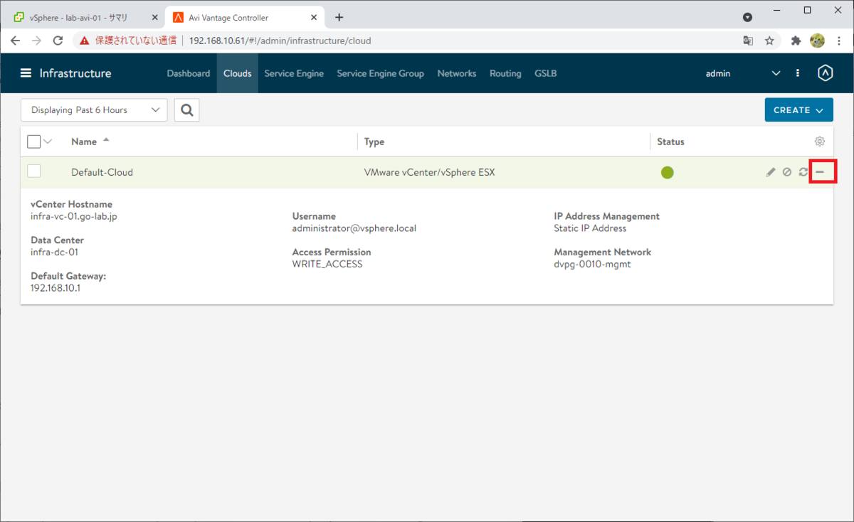Open a new browser tab
Image resolution: width=854 pixels, height=522 pixels.
339,17
